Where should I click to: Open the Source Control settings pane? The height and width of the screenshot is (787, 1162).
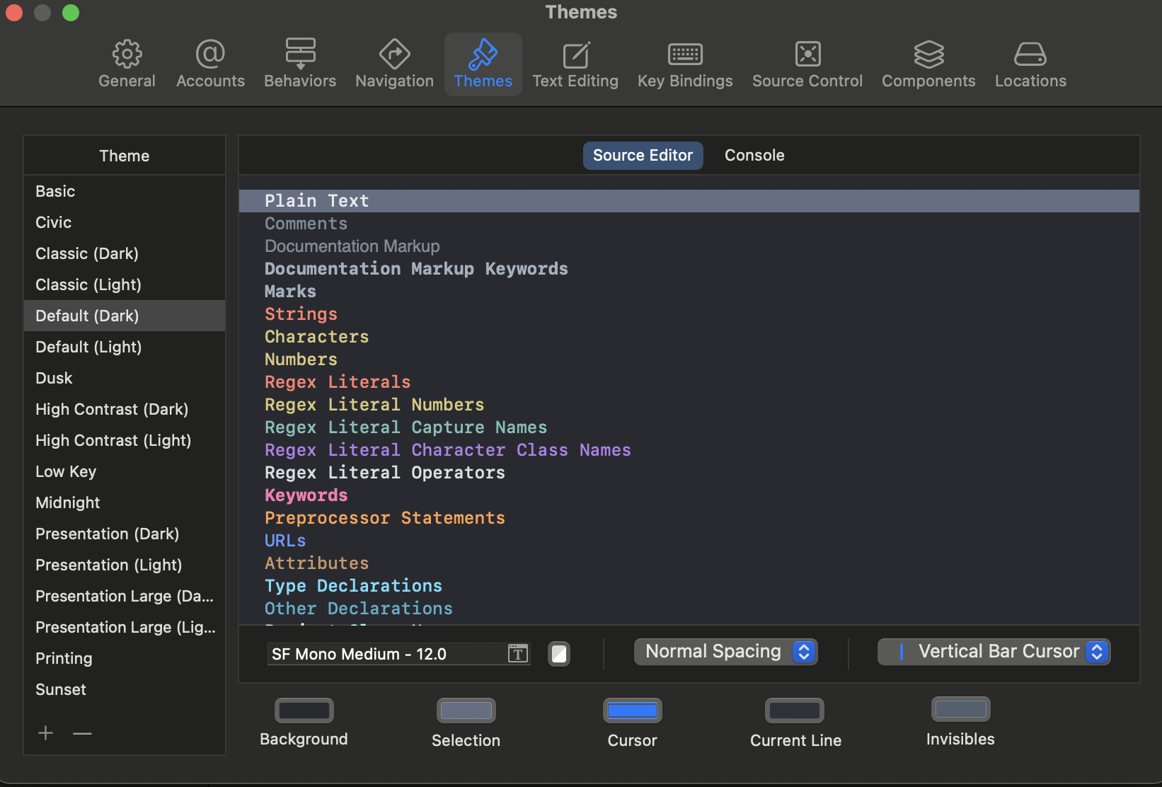tap(807, 64)
